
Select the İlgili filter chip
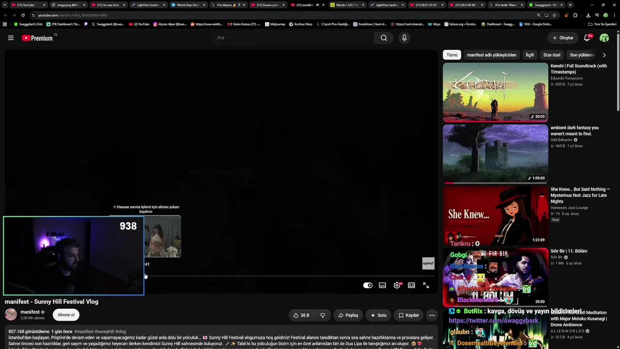tap(530, 55)
